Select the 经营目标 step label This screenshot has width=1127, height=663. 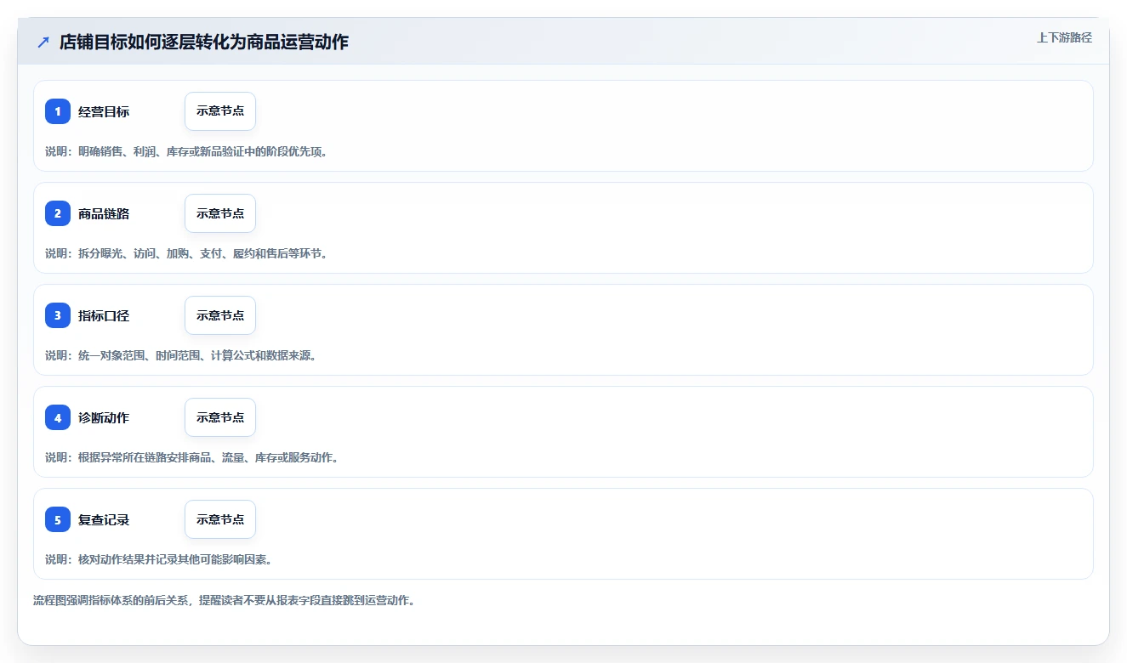tap(104, 111)
